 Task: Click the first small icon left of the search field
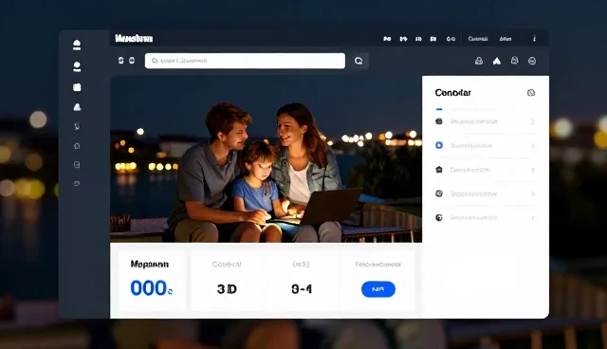[x=120, y=61]
